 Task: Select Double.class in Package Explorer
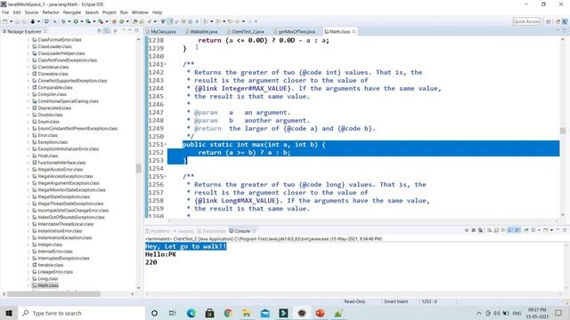click(x=50, y=115)
